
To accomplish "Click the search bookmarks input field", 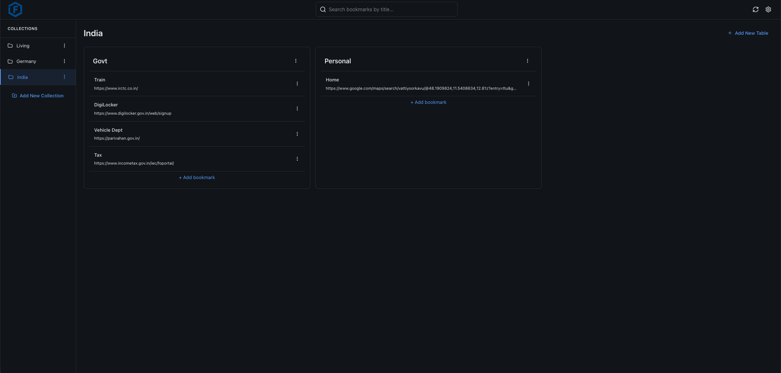I will pos(386,9).
